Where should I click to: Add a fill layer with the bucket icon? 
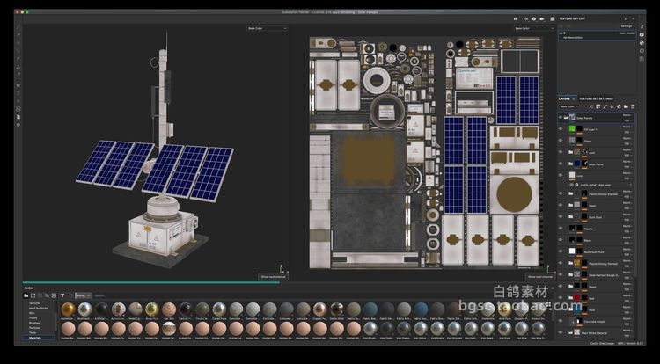(x=612, y=106)
